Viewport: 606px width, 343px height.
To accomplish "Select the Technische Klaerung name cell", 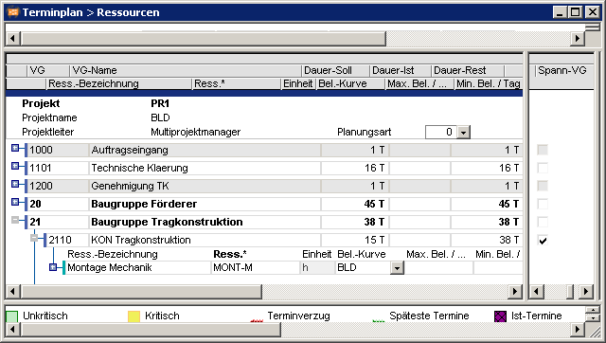I will pyautogui.click(x=205, y=168).
